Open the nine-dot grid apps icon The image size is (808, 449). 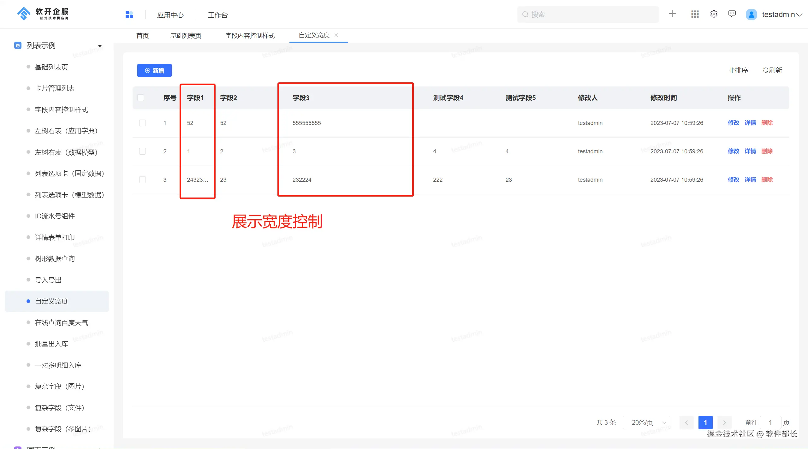[695, 14]
